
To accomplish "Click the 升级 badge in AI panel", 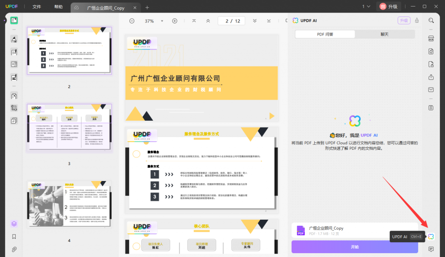I will click(x=404, y=20).
